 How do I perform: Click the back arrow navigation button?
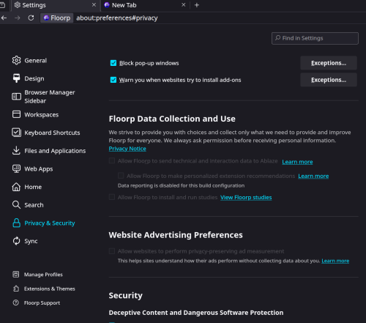click(4, 18)
